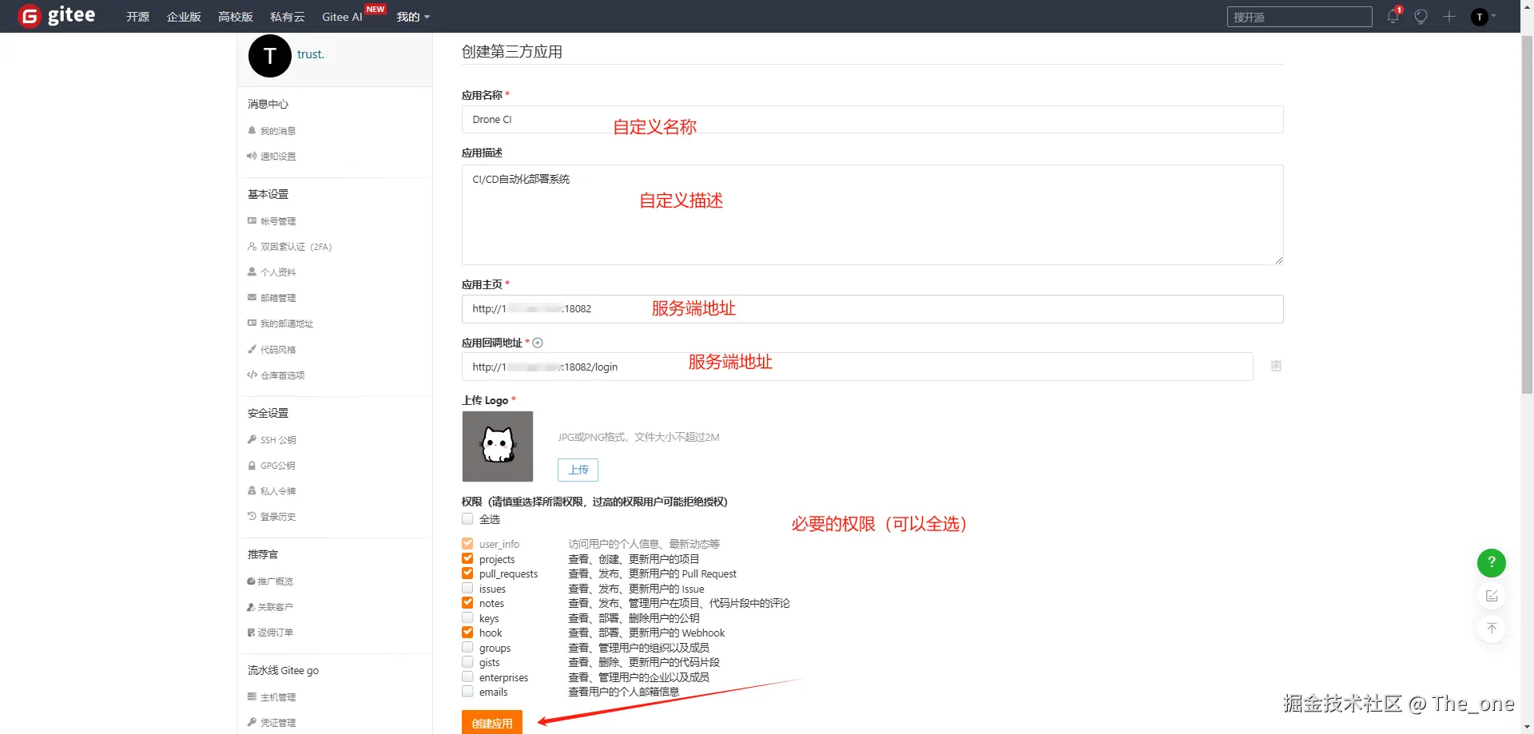Click the uploaded cat logo thumbnail
This screenshot has height=734, width=1534.
click(x=498, y=446)
